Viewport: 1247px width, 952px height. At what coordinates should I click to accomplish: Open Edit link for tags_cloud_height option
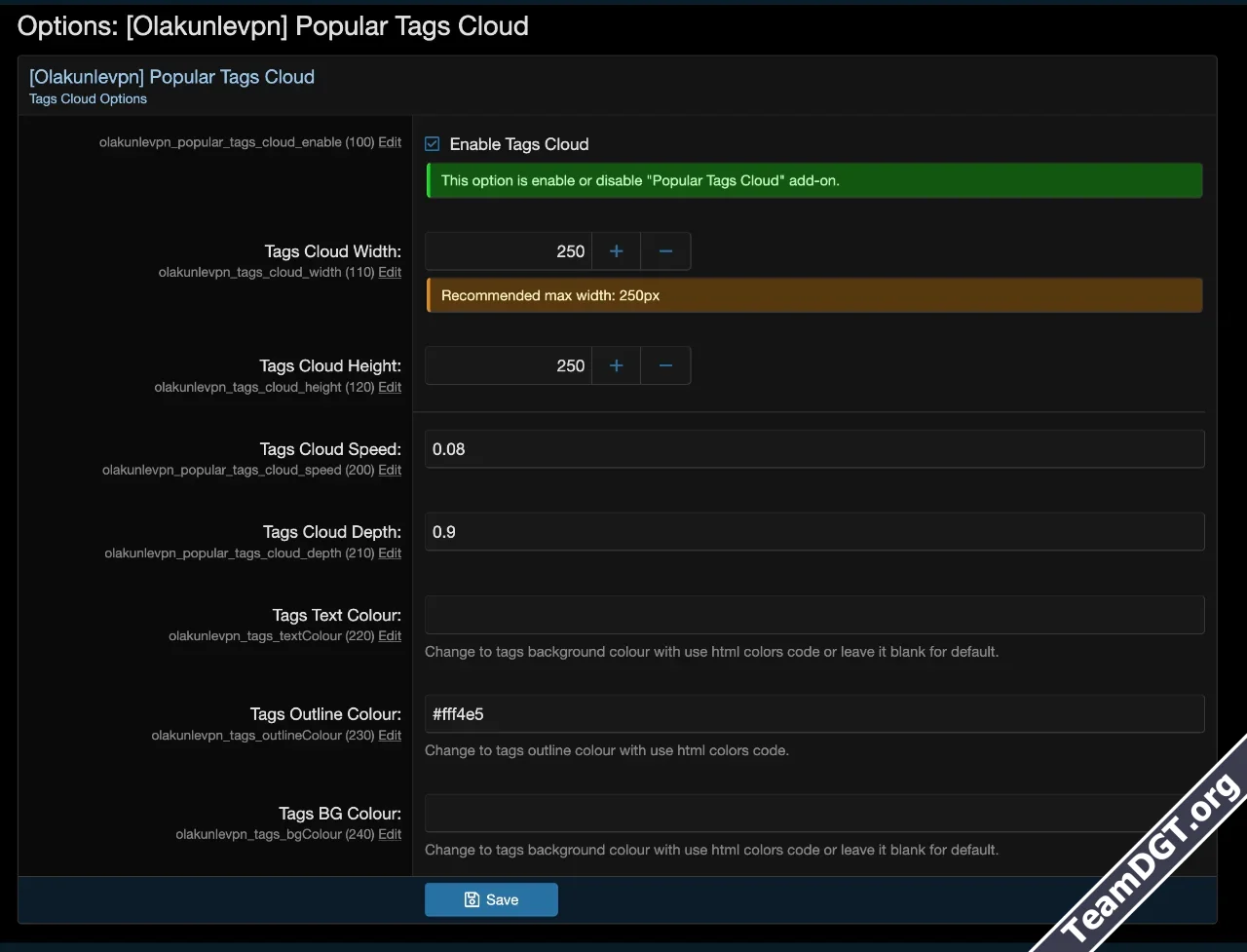pos(390,388)
